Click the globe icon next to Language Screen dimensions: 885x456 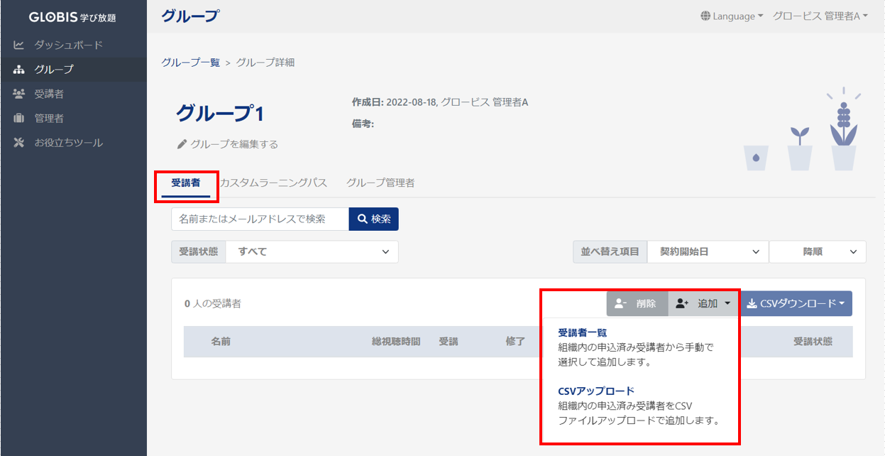click(705, 16)
